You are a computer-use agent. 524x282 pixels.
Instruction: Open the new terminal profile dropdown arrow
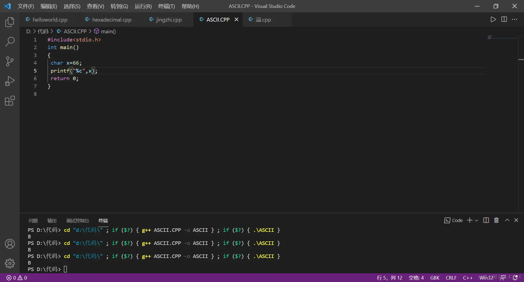(x=477, y=220)
